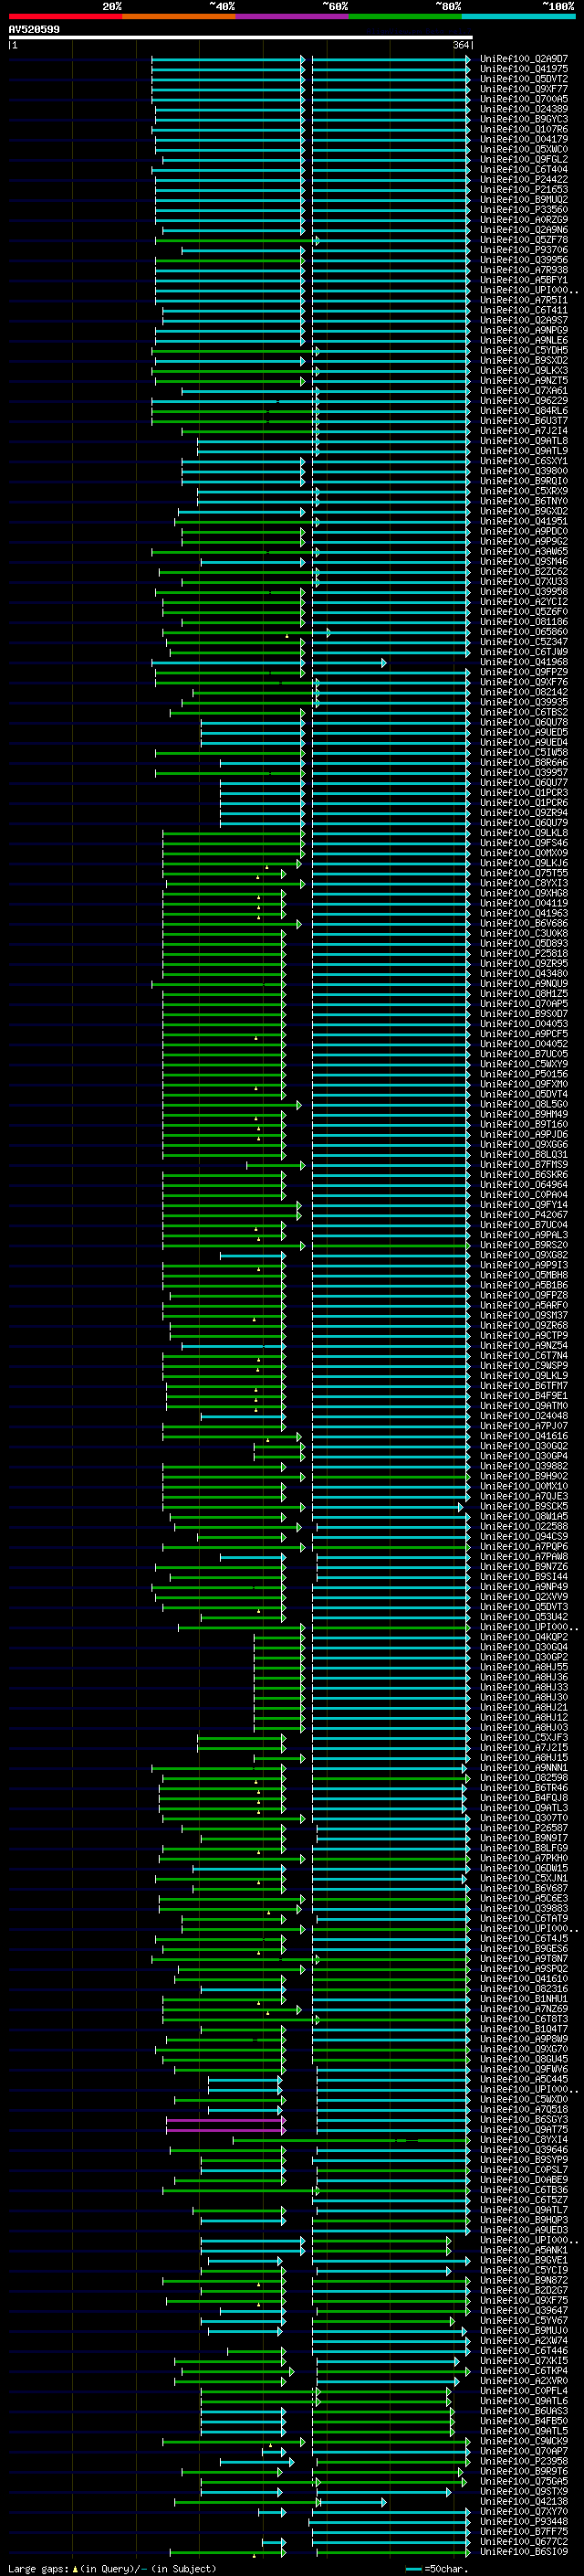The height and width of the screenshot is (2576, 584).
Task: Select label UniRef100_P24422
Action: point(524,180)
